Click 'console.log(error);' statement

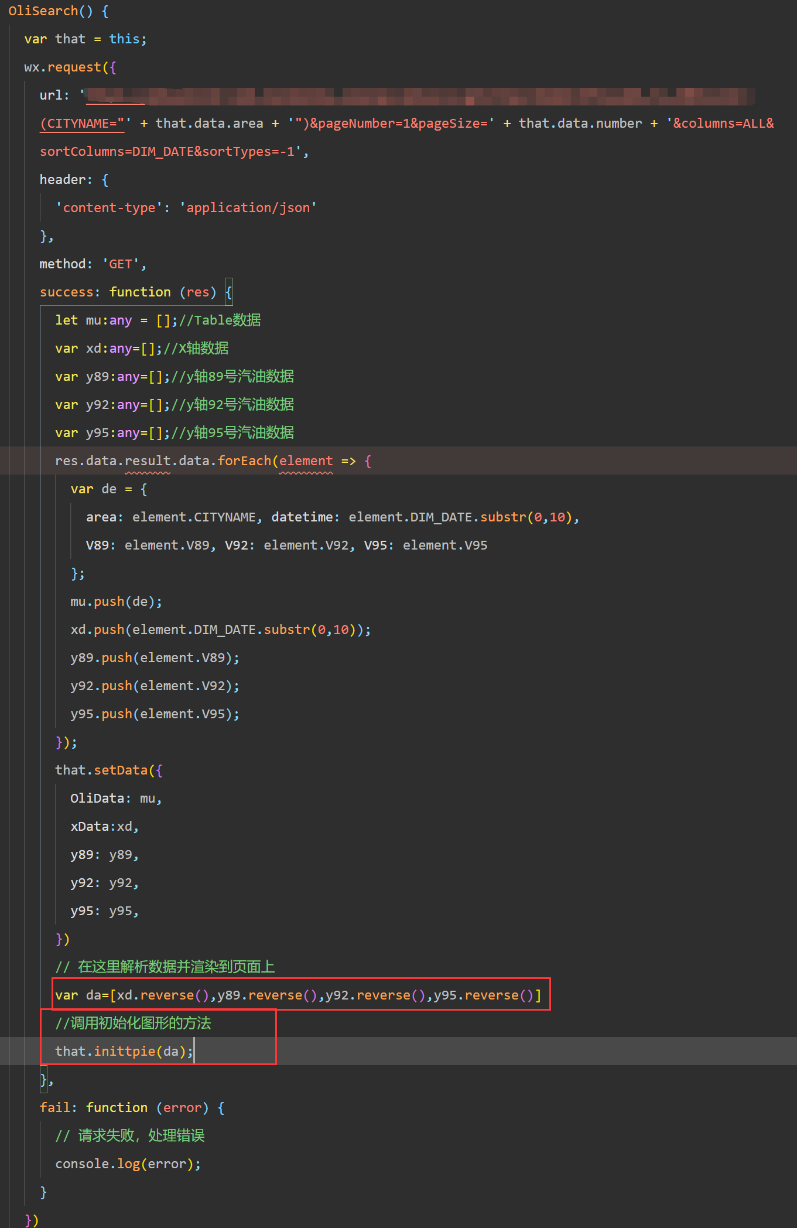(128, 1164)
